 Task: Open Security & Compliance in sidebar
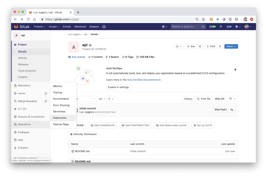31,117
